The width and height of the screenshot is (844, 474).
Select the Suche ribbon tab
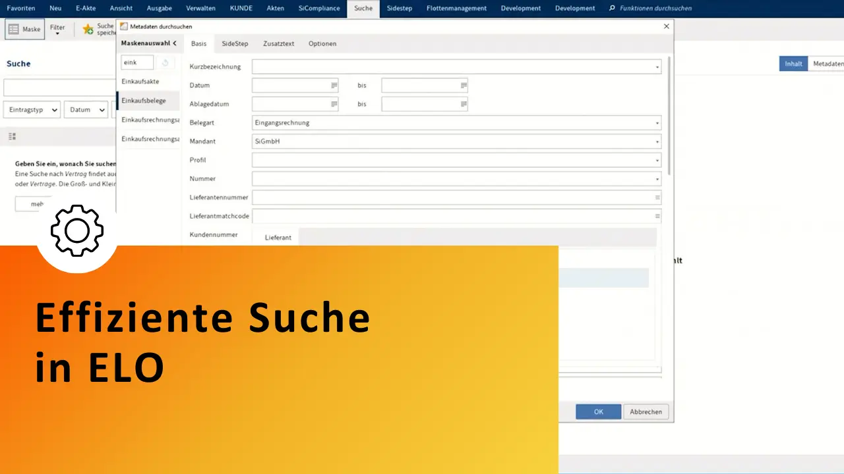(x=363, y=9)
